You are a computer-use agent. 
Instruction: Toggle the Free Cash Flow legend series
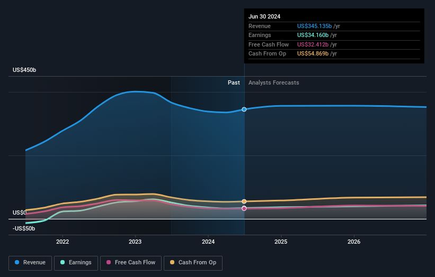pos(131,263)
